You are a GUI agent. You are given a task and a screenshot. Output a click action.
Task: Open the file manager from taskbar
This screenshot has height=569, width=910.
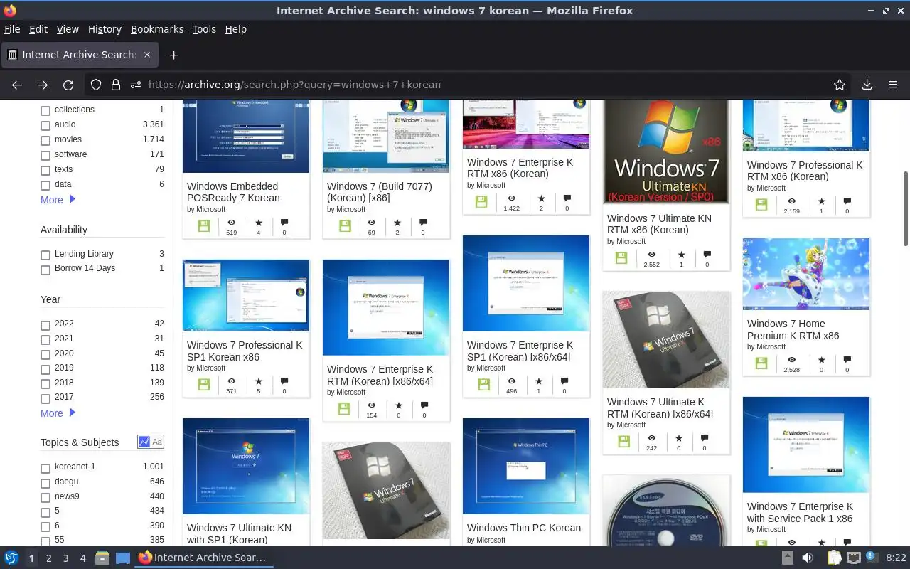pyautogui.click(x=102, y=558)
